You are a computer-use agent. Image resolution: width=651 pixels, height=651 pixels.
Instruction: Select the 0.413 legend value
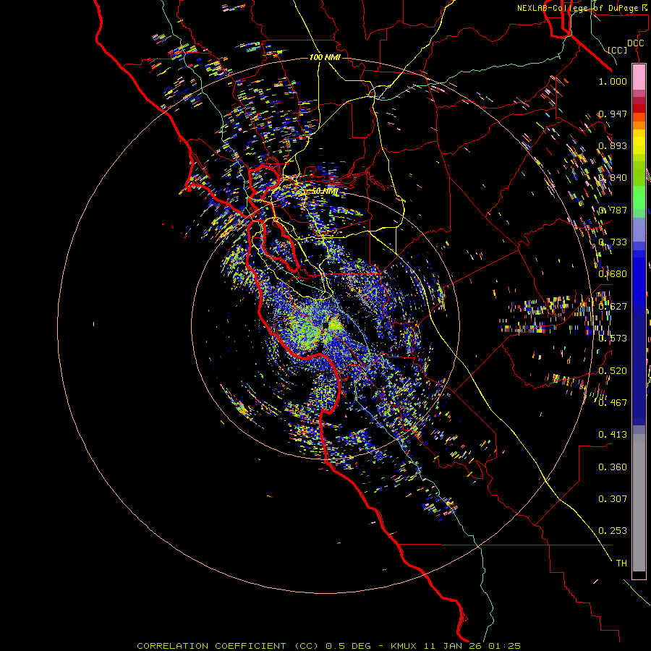pos(613,435)
